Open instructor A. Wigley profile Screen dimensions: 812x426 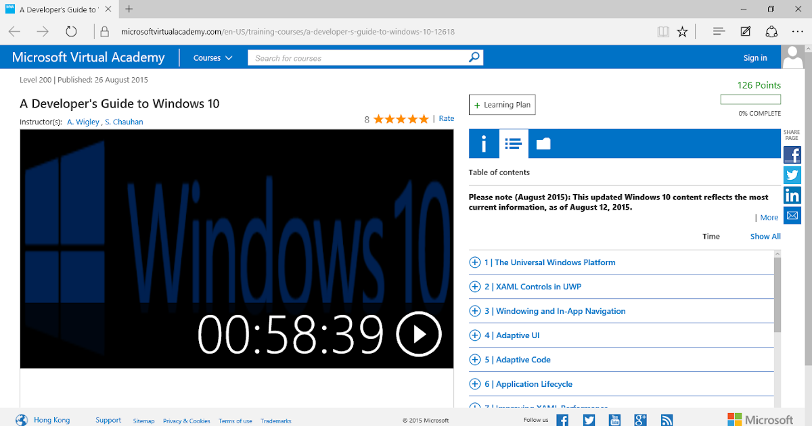tap(83, 122)
